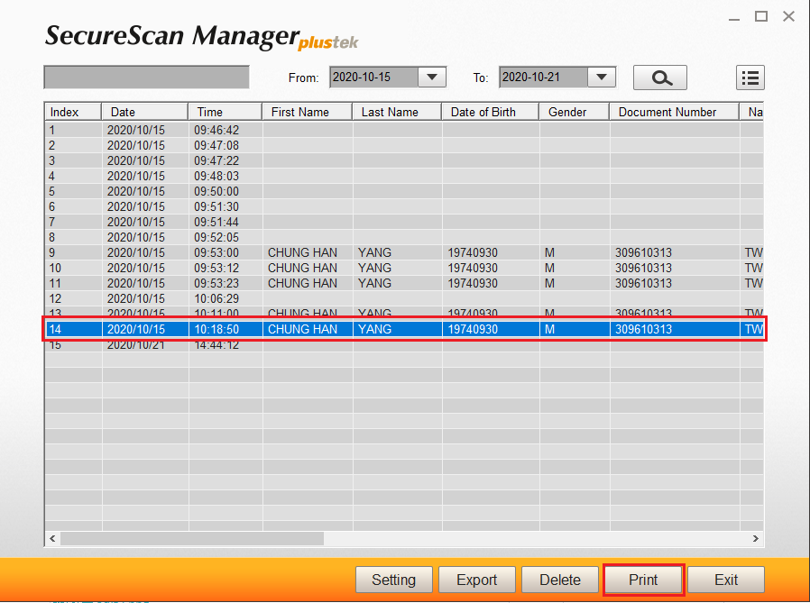Open the Setting button
Screen dimensions: 810x603
point(394,580)
